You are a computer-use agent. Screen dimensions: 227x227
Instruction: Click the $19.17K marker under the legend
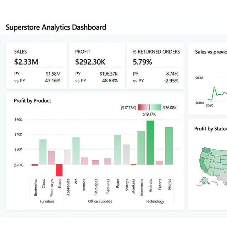click(149, 114)
